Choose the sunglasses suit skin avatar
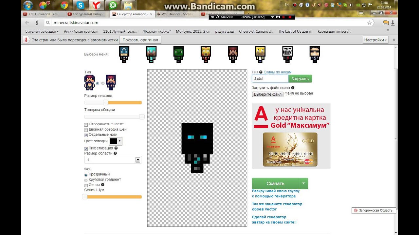Image resolution: width=419 pixels, height=235 pixels. [x=315, y=55]
